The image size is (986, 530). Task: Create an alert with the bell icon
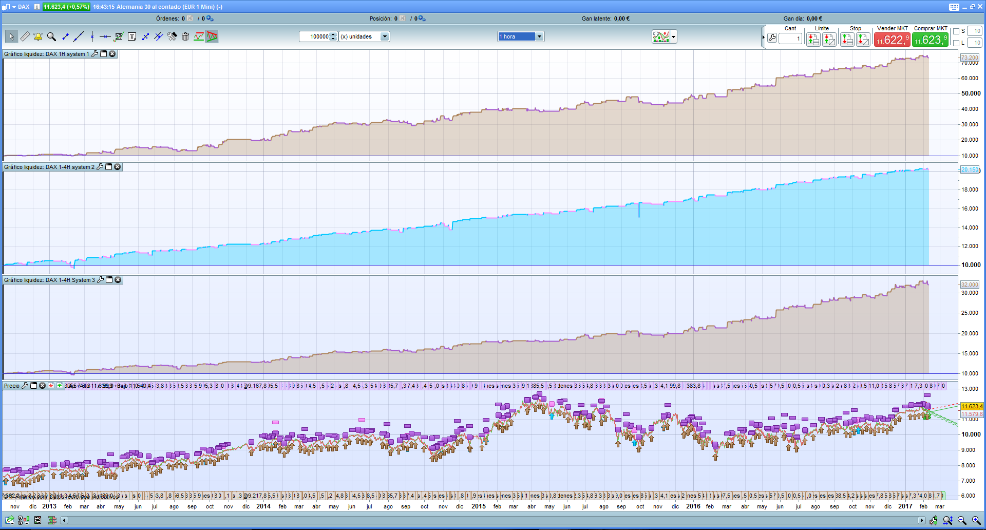pyautogui.click(x=38, y=36)
